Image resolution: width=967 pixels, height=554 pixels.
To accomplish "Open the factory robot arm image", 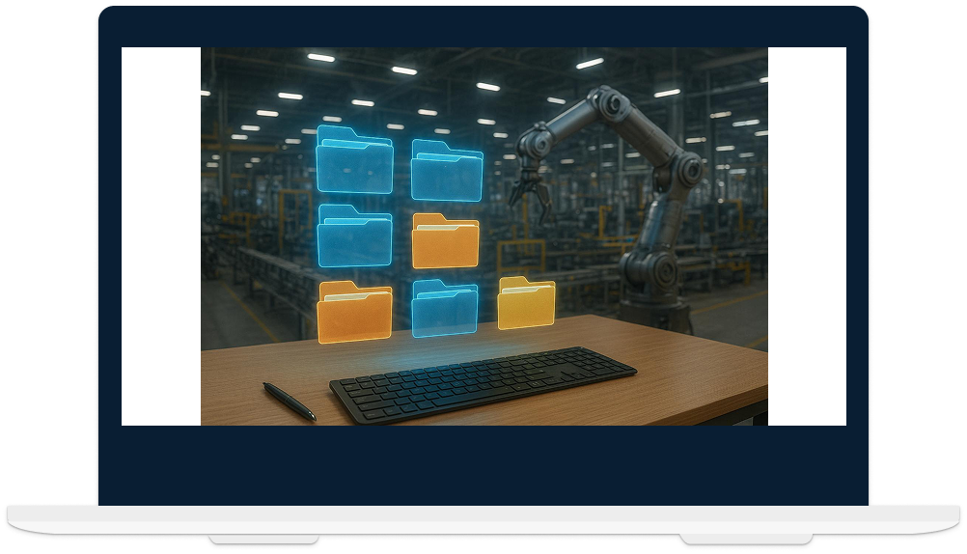I will pos(484,236).
